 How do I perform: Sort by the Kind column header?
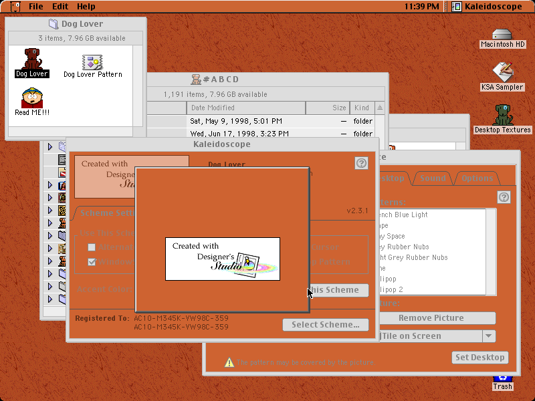coord(362,108)
